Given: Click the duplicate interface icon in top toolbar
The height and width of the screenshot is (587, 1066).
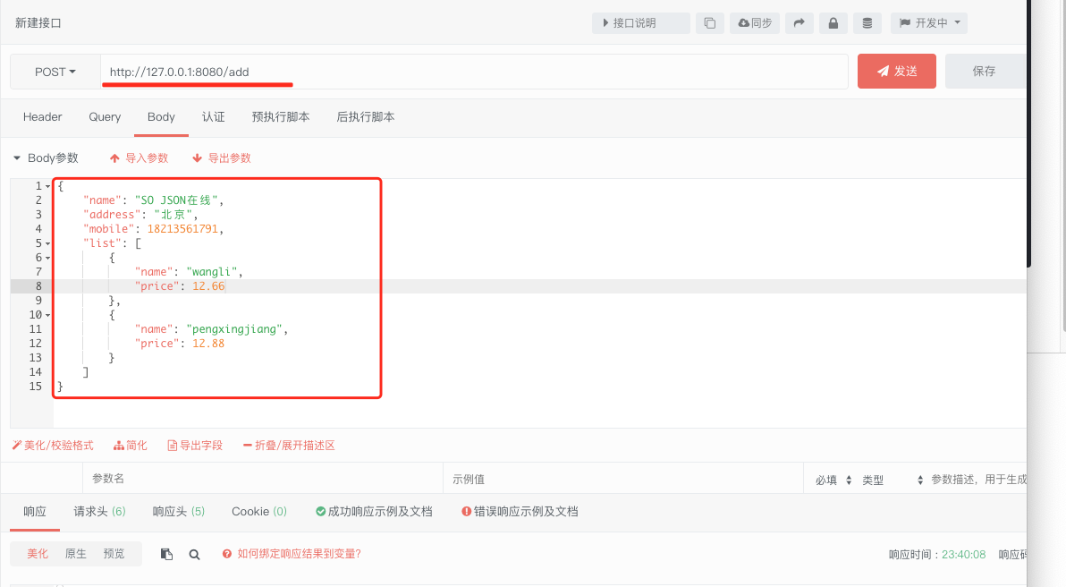Looking at the screenshot, I should point(709,22).
